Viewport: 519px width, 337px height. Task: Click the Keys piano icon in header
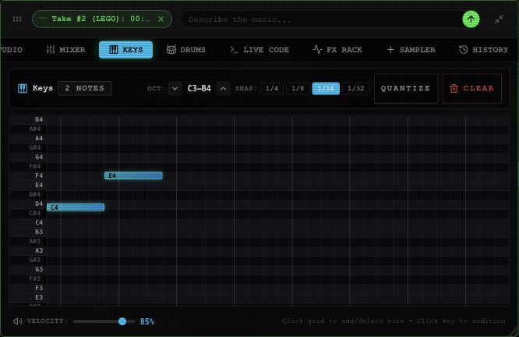23,88
